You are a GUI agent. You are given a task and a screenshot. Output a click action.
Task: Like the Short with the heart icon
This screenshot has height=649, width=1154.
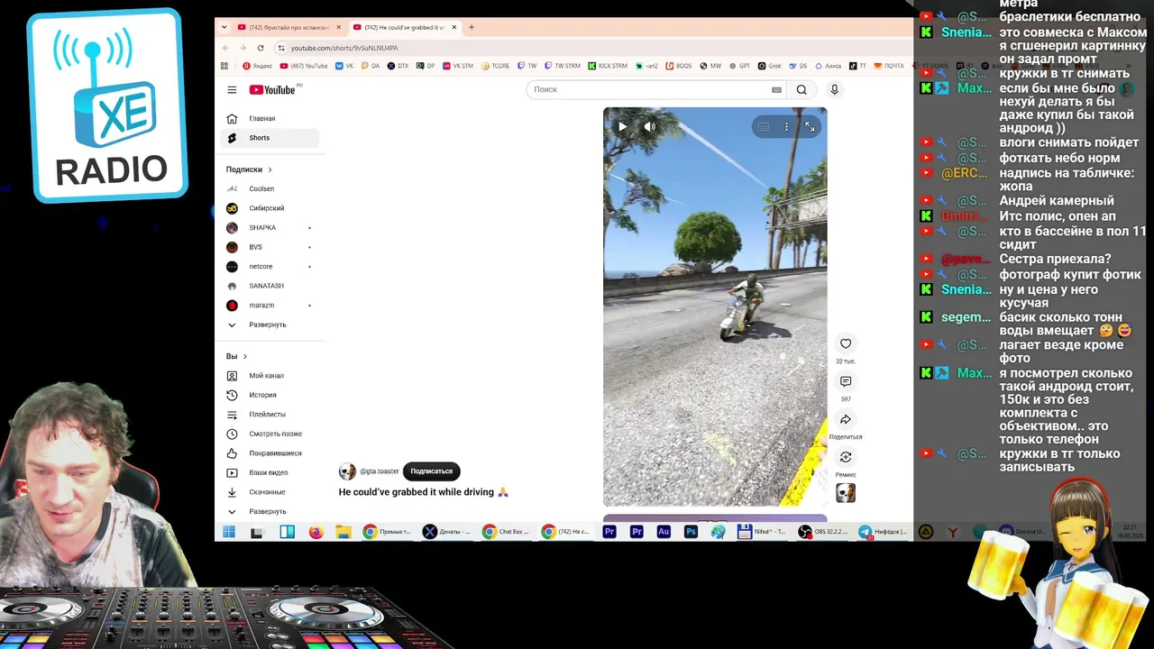(x=846, y=343)
